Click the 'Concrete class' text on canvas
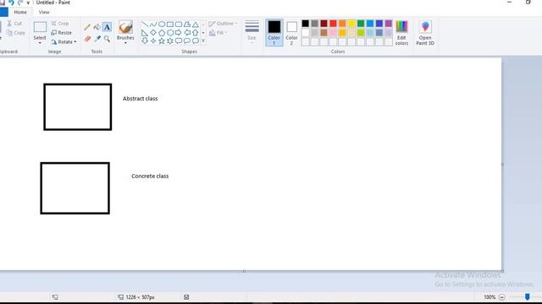Screen dimensions: 542x304 point(150,176)
